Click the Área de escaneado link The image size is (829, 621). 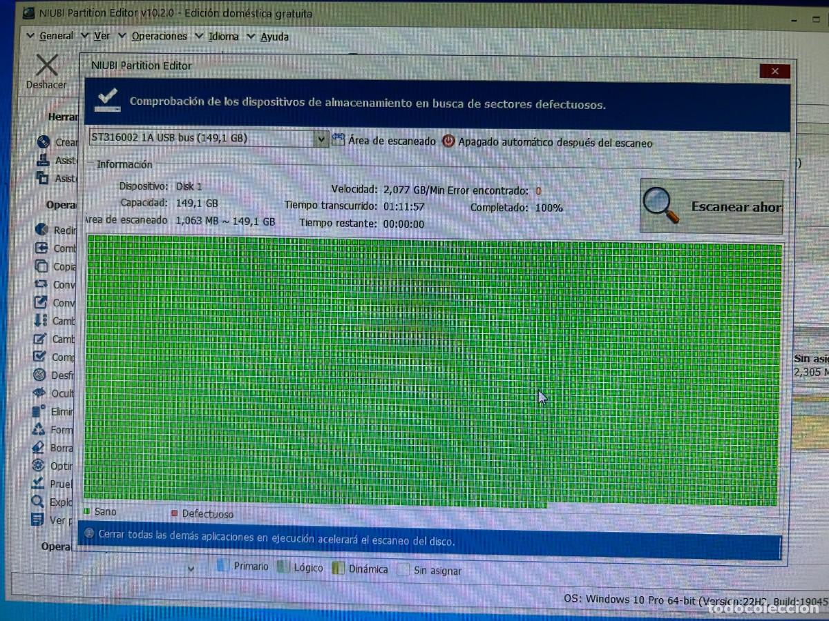tap(392, 141)
